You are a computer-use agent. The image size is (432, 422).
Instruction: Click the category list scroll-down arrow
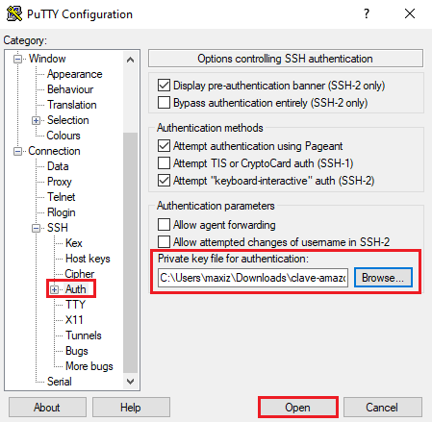130,382
